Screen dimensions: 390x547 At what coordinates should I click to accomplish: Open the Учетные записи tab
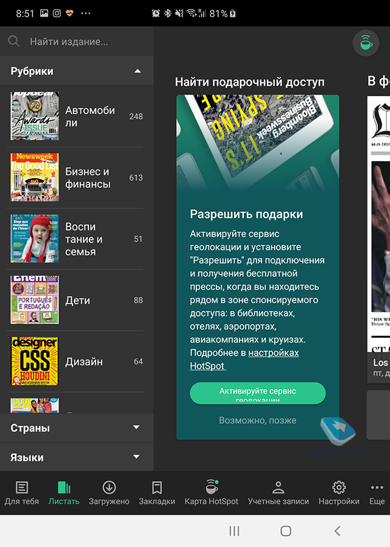click(x=278, y=493)
